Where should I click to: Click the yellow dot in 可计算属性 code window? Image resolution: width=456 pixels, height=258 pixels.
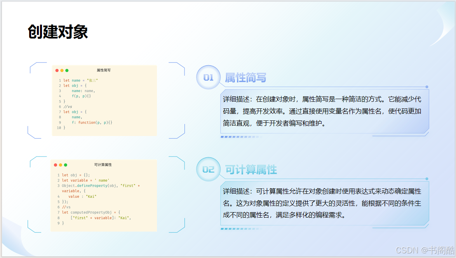(x=61, y=165)
